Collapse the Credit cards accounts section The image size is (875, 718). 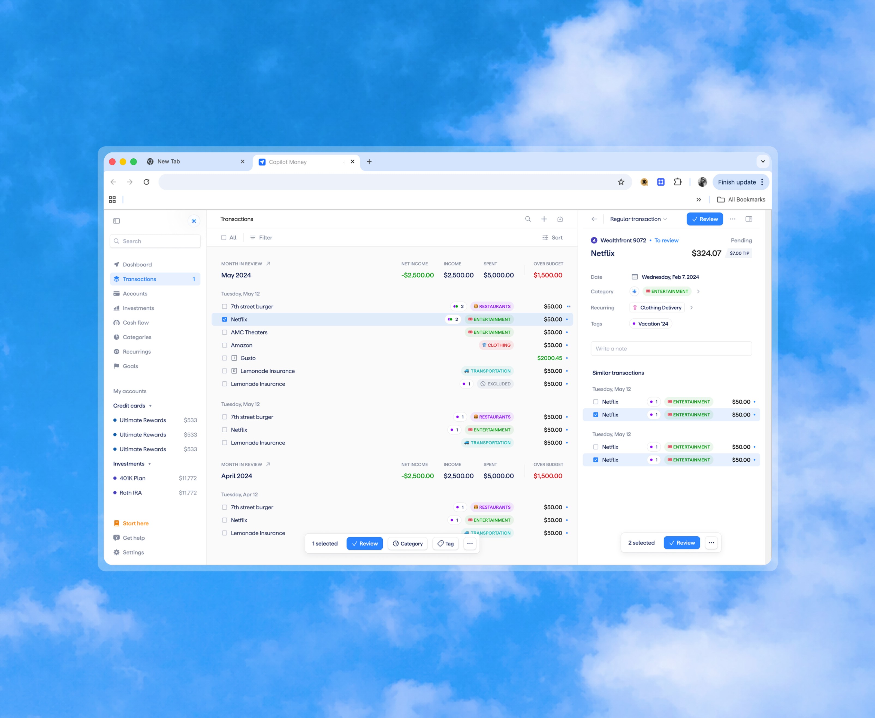(x=150, y=406)
